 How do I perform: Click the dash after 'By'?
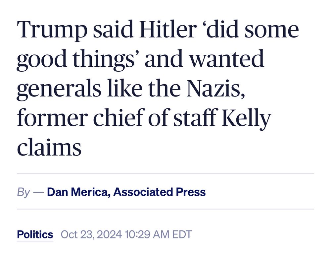[38, 192]
